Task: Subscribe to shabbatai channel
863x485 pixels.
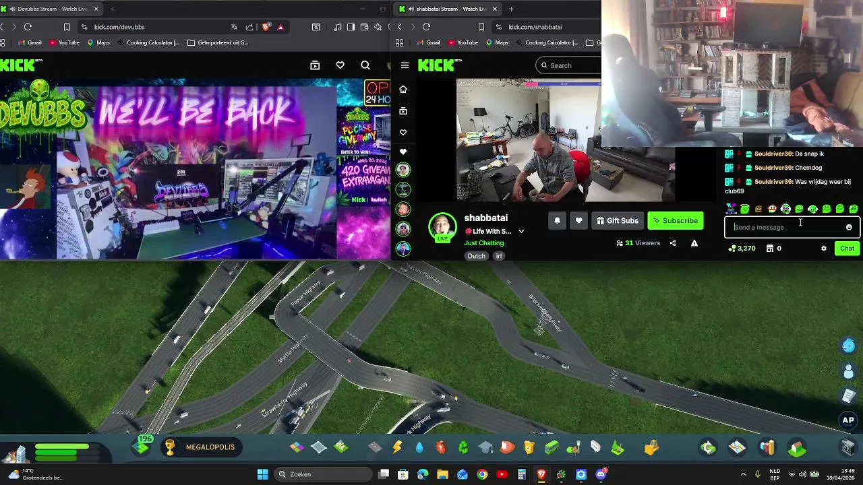Action: click(676, 221)
